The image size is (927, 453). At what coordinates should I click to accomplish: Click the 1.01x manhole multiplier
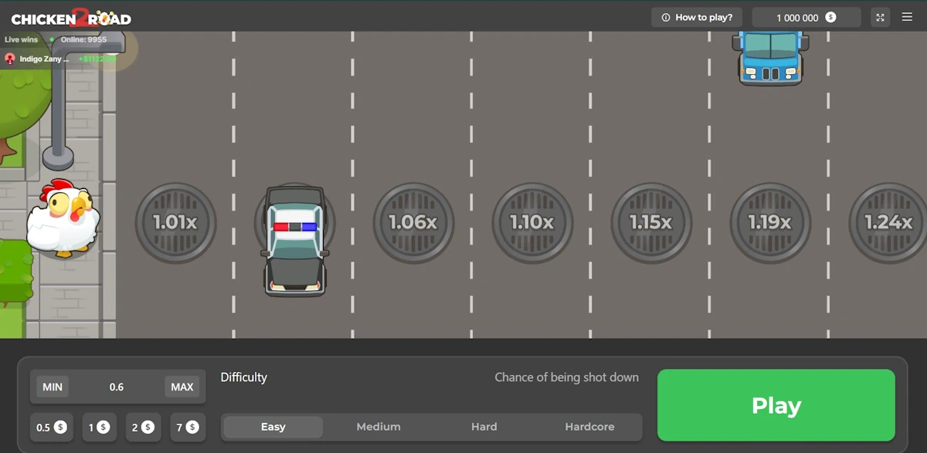pos(175,222)
